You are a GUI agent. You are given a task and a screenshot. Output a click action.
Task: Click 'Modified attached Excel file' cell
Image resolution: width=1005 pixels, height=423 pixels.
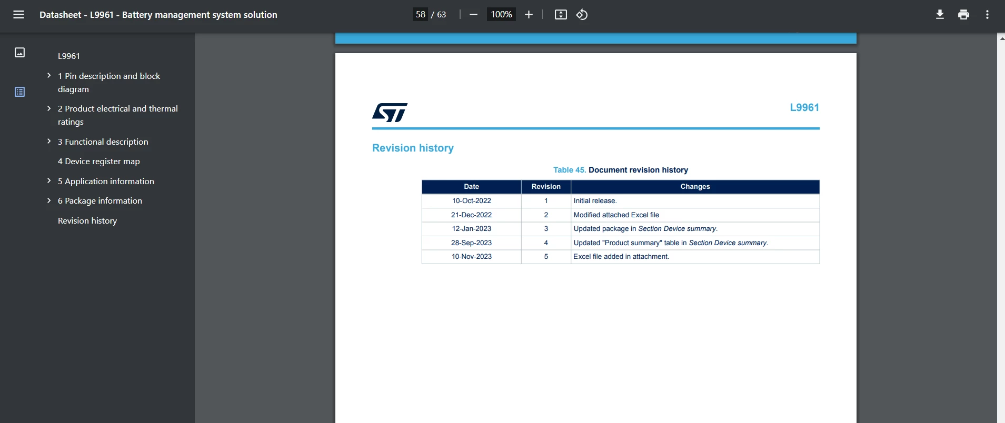point(695,215)
